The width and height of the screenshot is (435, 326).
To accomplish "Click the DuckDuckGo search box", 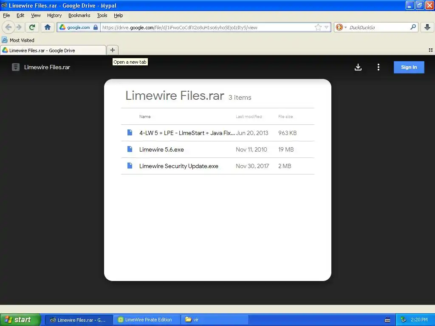I will [x=379, y=28].
